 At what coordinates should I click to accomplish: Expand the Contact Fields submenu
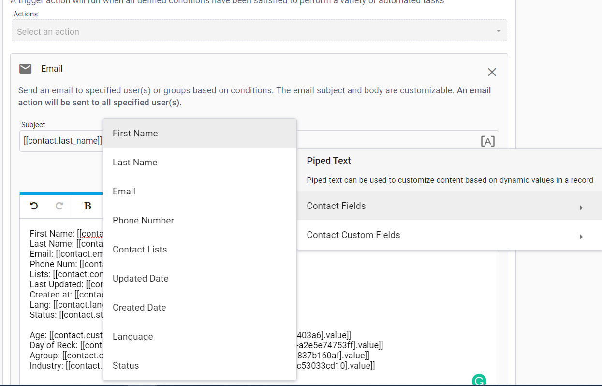449,206
